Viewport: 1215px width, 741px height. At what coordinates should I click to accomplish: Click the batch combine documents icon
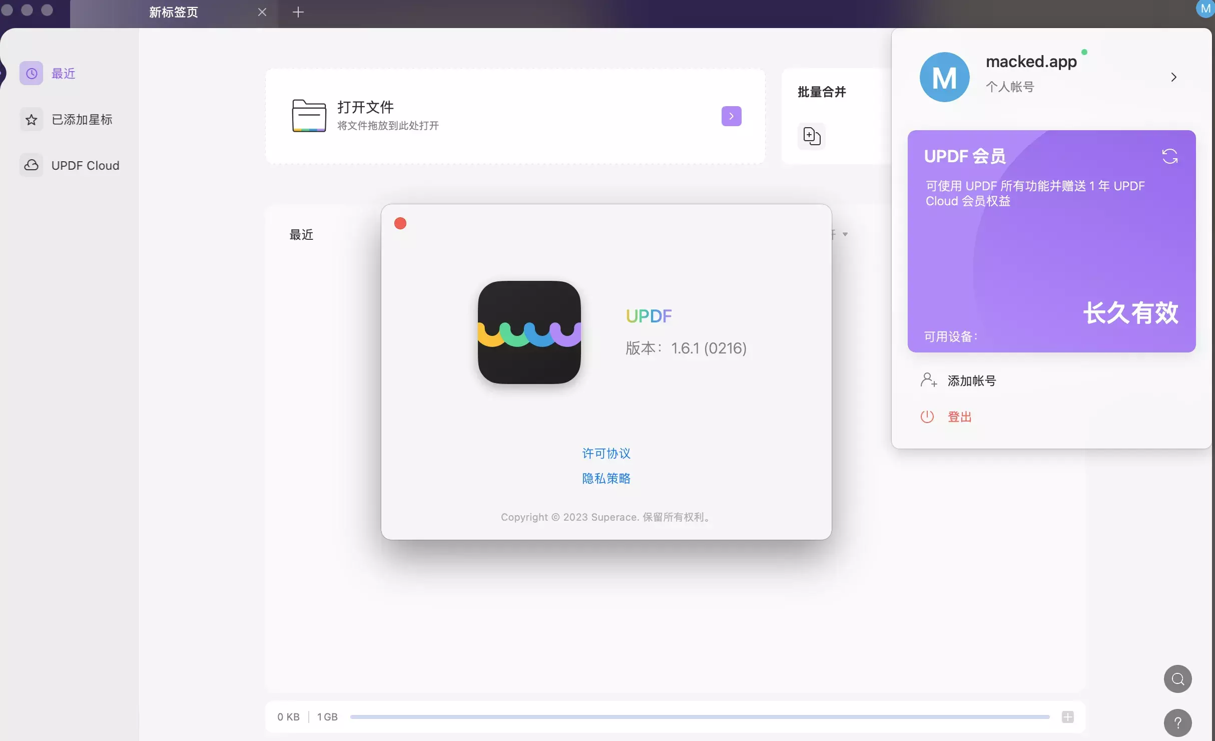tap(811, 136)
